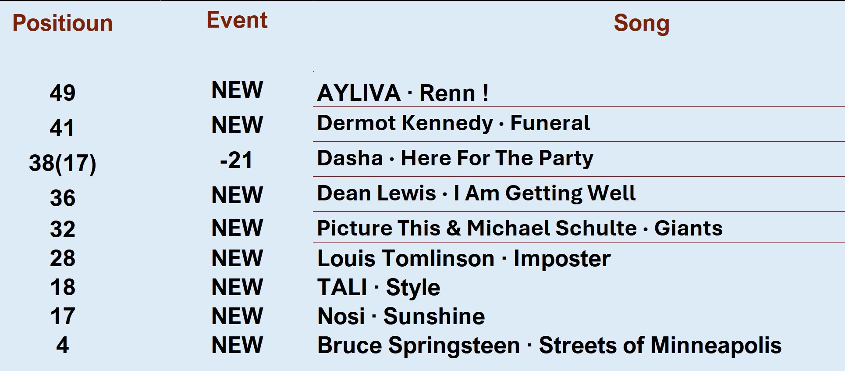Open Louis Tomlinson · Imposter entry

pyautogui.click(x=464, y=258)
